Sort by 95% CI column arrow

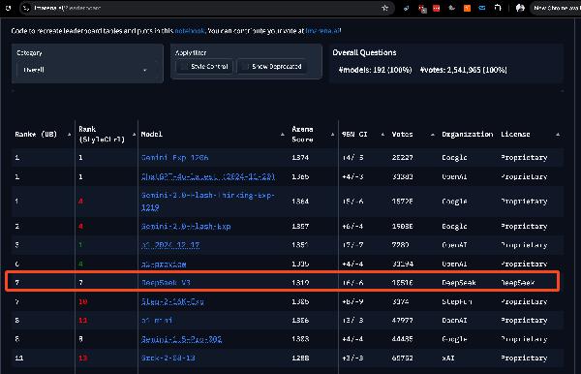click(382, 134)
